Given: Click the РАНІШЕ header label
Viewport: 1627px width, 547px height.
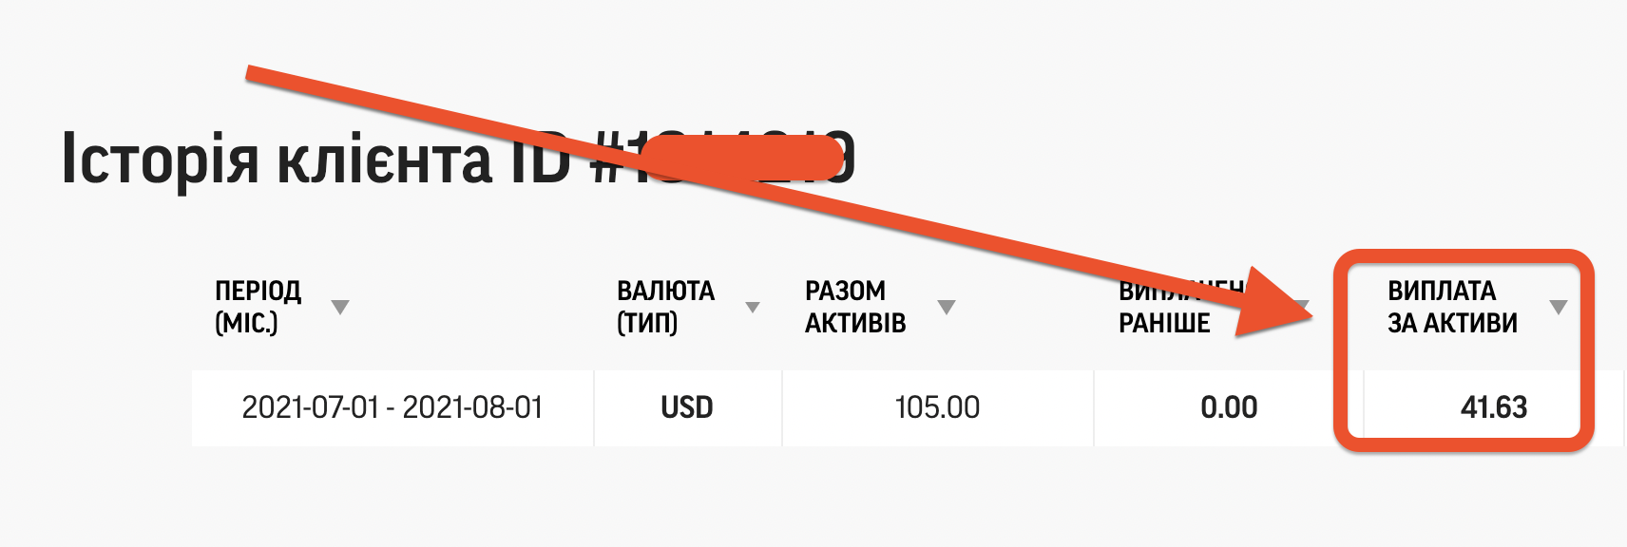Looking at the screenshot, I should pos(1164,324).
